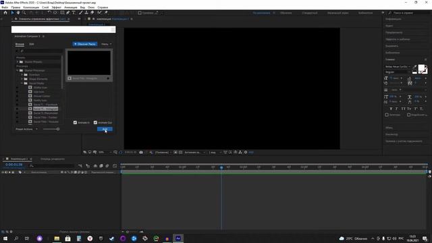This screenshot has width=432, height=243.
Task: Open the viewer magnification dropdown
Action: coord(105,153)
